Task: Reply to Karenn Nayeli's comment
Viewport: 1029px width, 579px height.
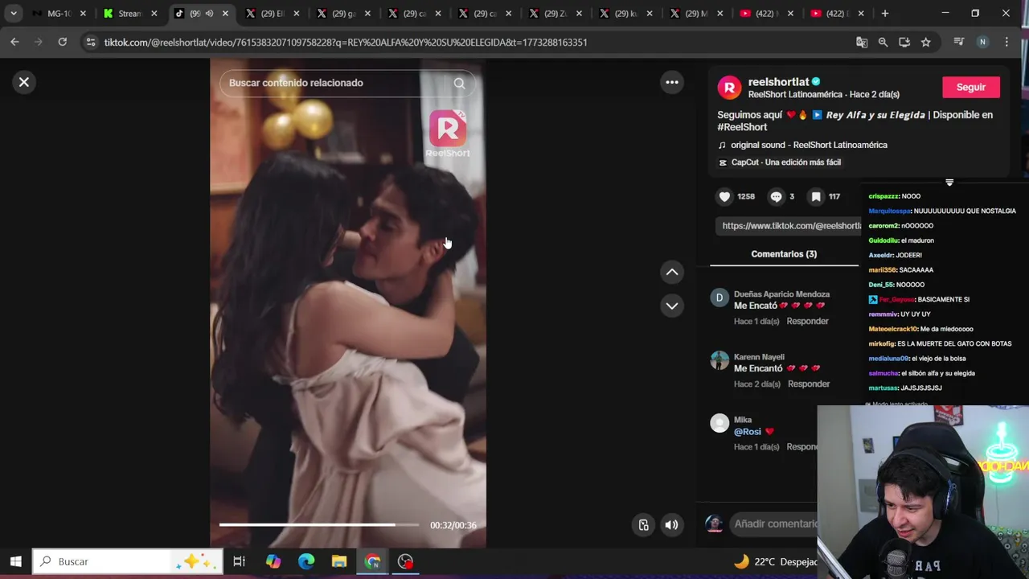Action: click(x=808, y=384)
